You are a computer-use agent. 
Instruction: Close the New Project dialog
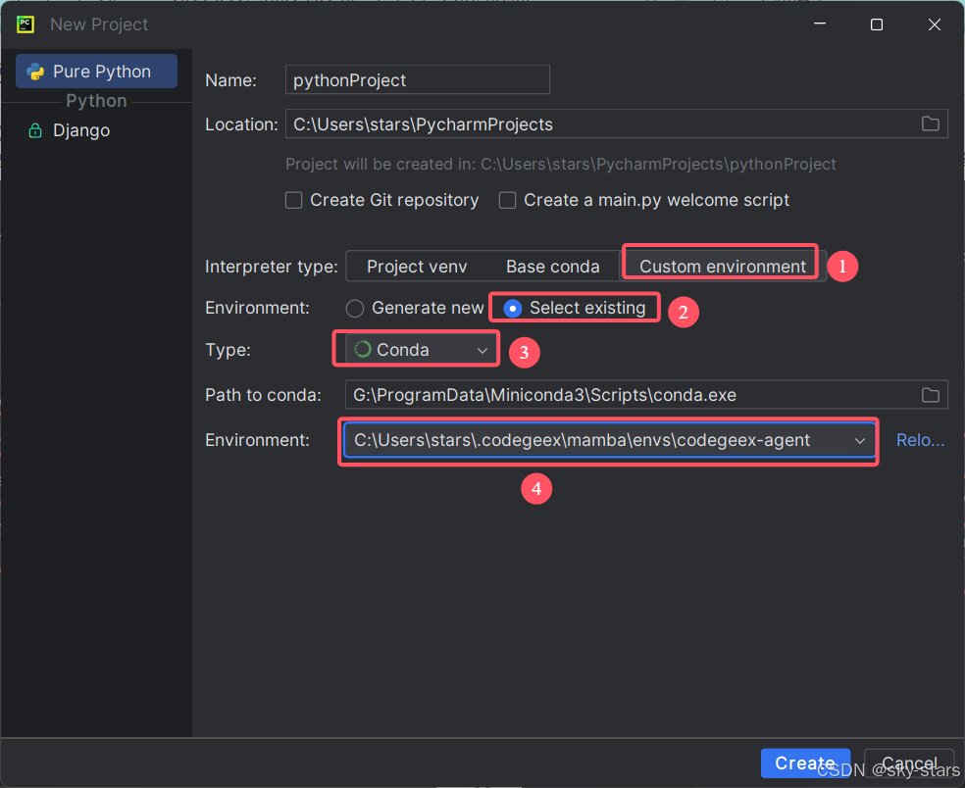tap(935, 25)
